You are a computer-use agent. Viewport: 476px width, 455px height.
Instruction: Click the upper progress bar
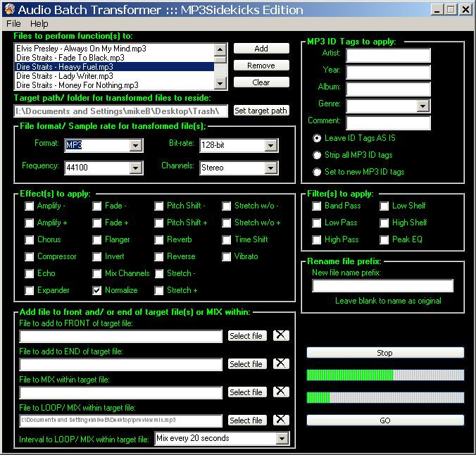(x=385, y=375)
